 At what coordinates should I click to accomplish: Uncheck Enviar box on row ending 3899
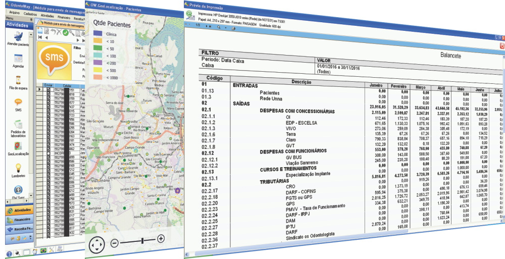[48, 158]
